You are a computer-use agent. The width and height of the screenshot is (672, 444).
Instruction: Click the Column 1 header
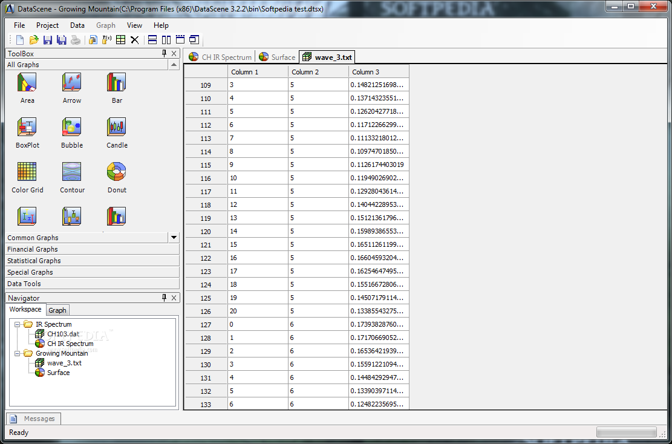(x=258, y=71)
